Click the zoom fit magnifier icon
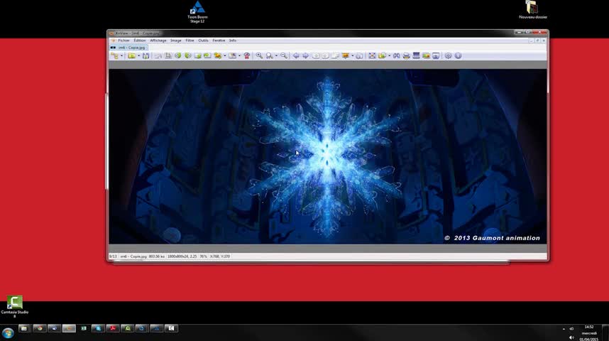This screenshot has width=609, height=341. pos(269,56)
